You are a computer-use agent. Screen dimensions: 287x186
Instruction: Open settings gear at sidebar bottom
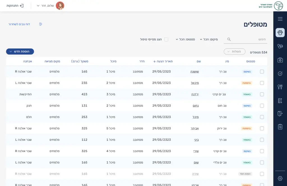click(x=280, y=178)
